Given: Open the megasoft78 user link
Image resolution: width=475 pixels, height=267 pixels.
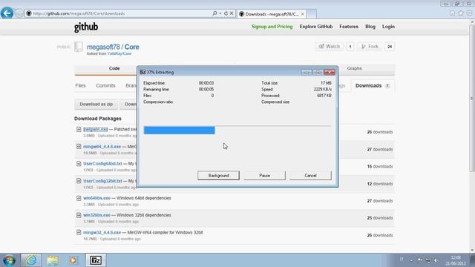Looking at the screenshot, I should (103, 47).
